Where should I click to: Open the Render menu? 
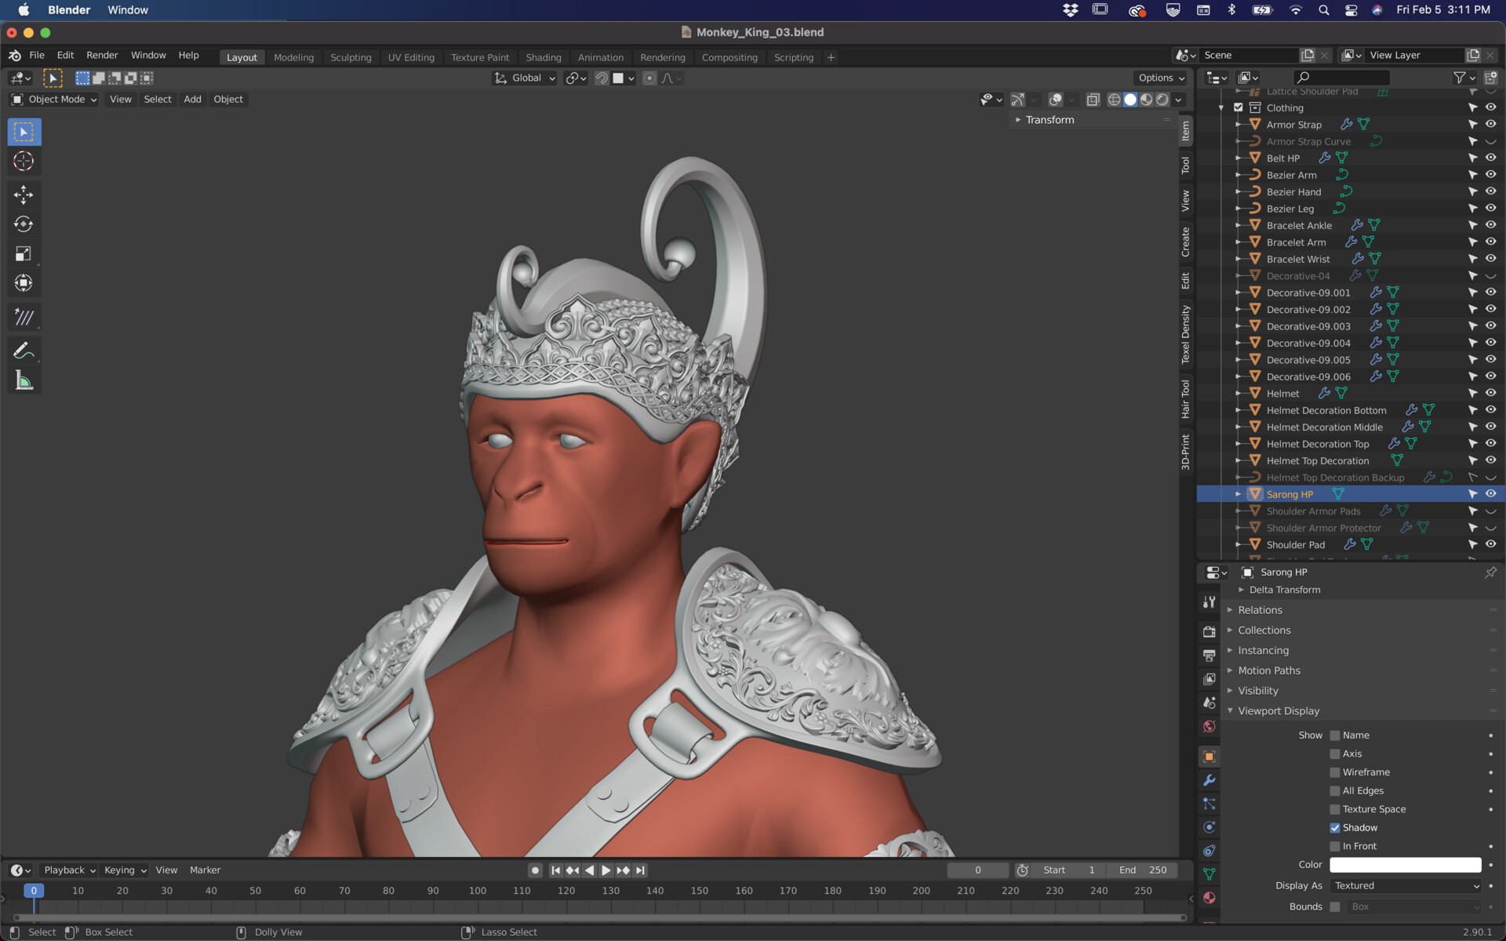[102, 55]
